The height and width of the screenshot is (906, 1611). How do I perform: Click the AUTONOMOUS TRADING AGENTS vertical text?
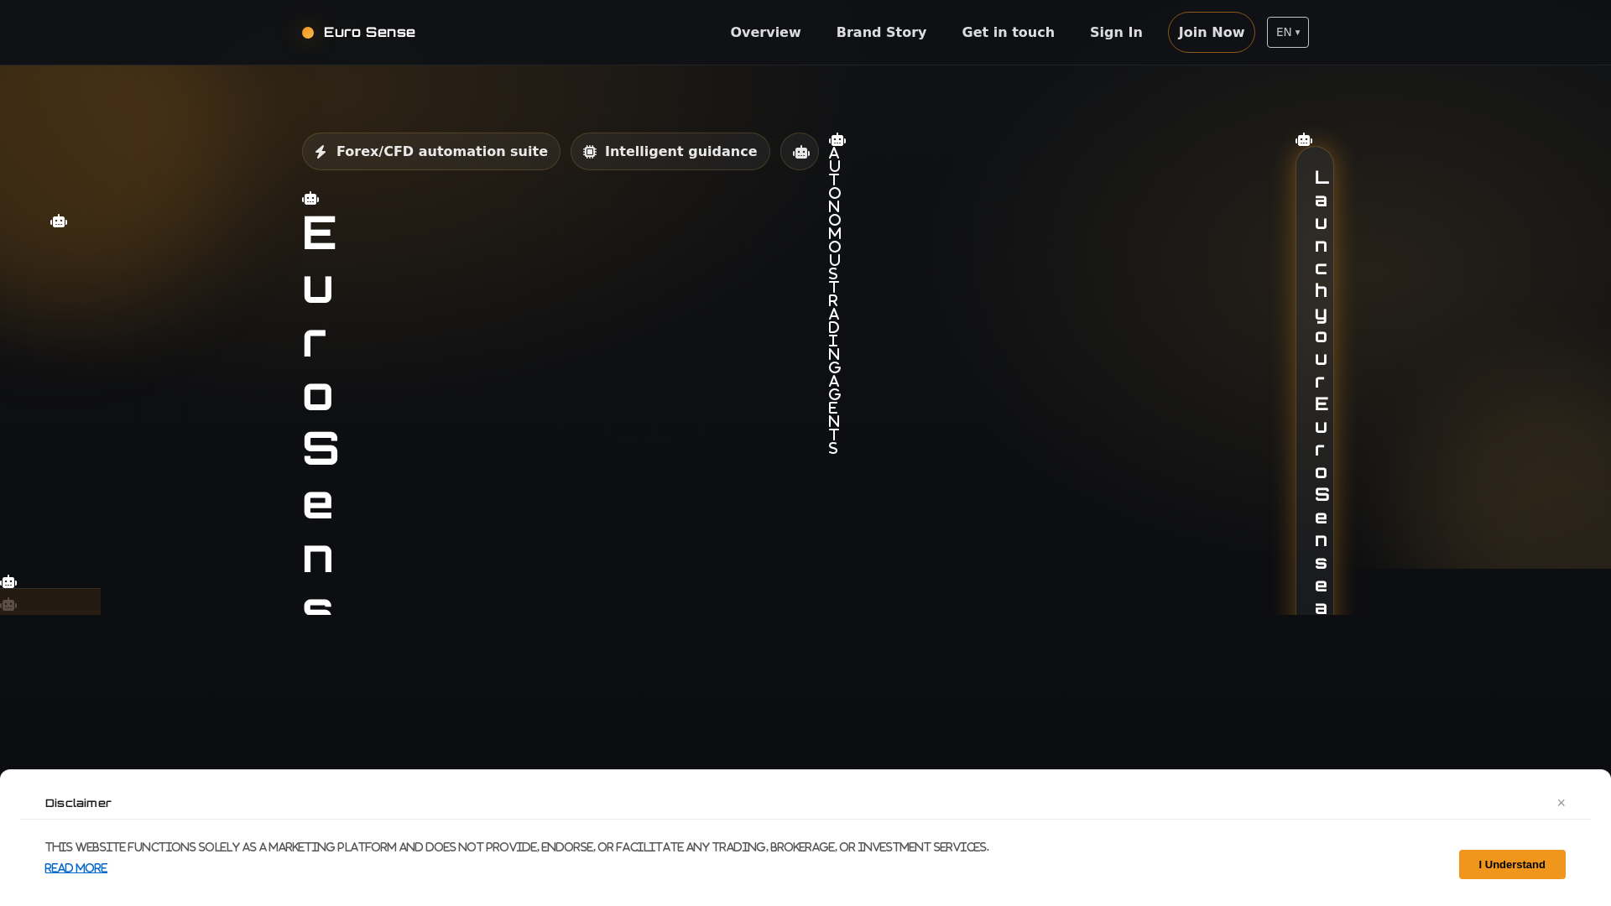(834, 300)
